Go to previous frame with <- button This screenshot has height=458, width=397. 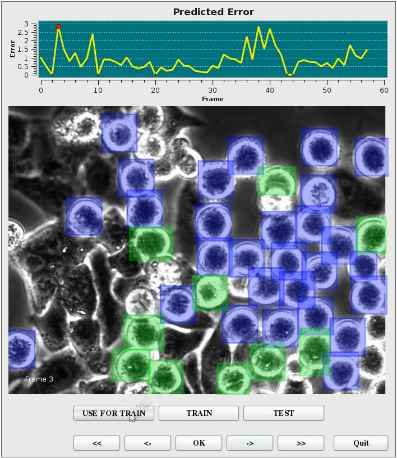tap(148, 443)
